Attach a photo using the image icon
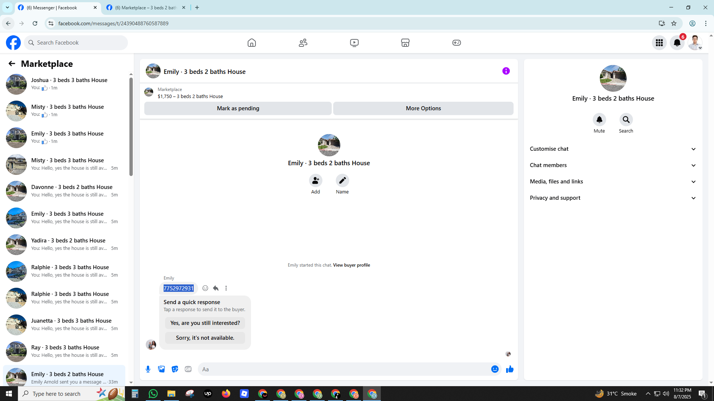 tap(161, 369)
